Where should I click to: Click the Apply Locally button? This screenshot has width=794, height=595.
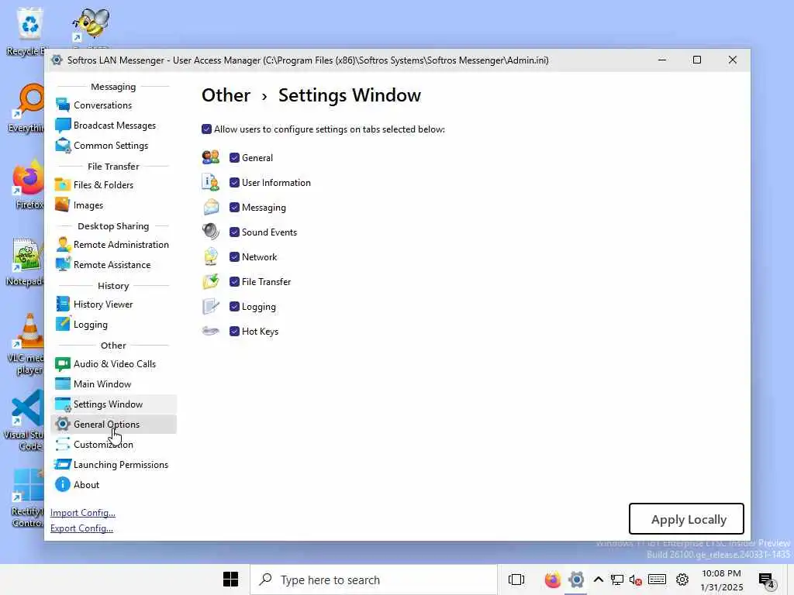point(686,518)
